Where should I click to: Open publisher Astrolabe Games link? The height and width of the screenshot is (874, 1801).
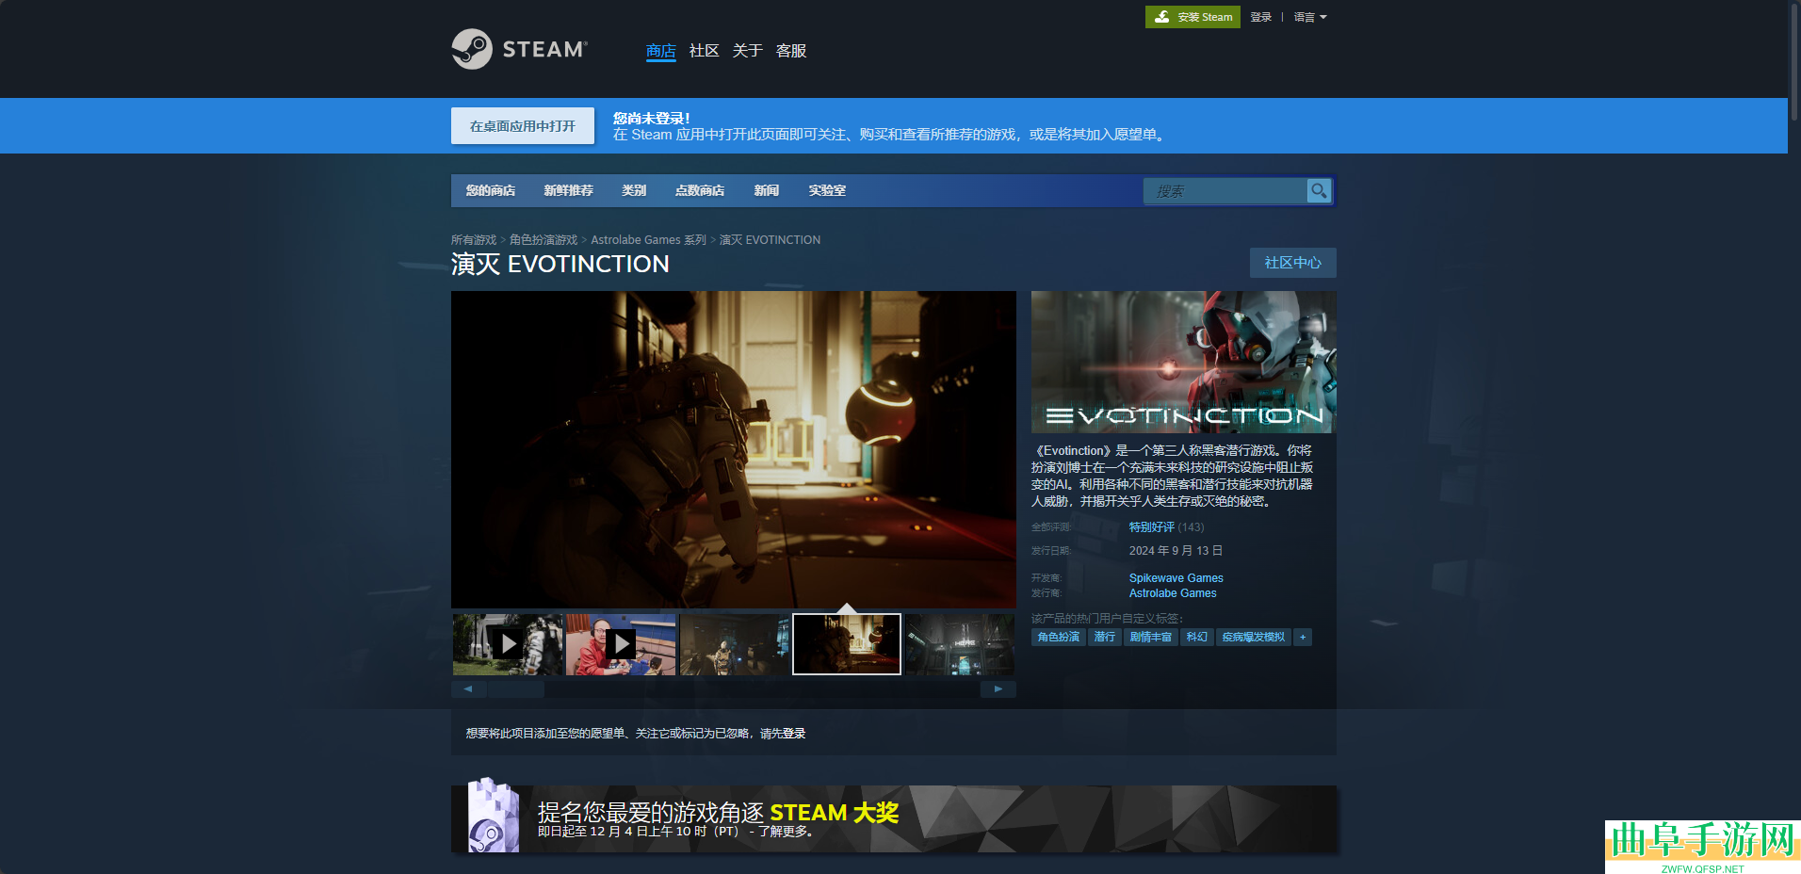(x=1173, y=593)
